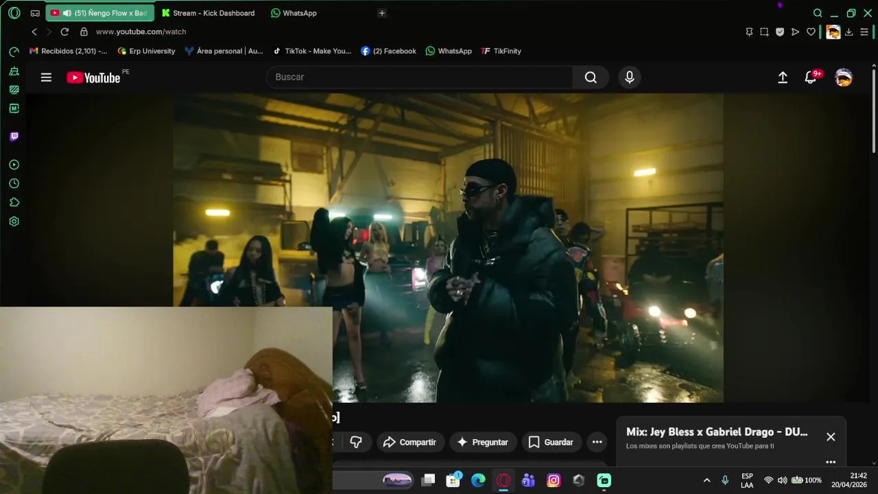Click the YouTube Buscar search field
878x494 pixels.
point(419,77)
